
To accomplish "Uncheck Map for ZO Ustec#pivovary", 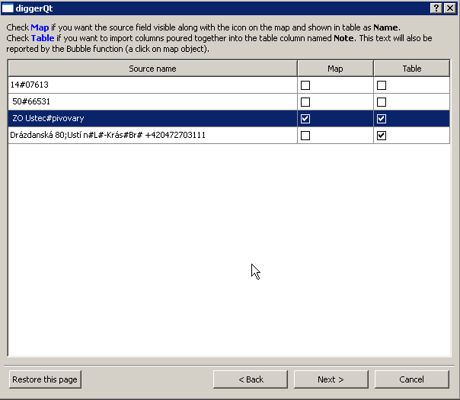I will coord(305,119).
